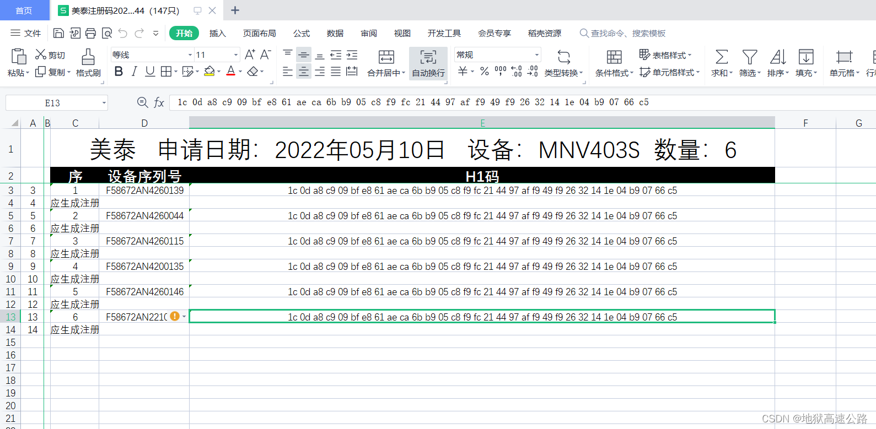Click the Select All corner triangle
The image size is (876, 429).
click(15, 123)
